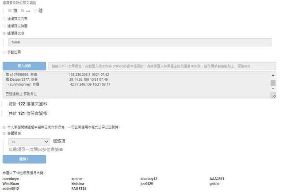The image size is (283, 193).
Task: Toggle the → arrow comment type checkbox
Action: (x=23, y=11)
